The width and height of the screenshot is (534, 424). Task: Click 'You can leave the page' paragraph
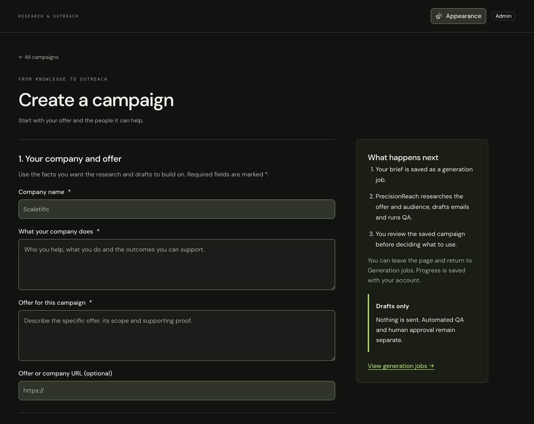tap(420, 270)
